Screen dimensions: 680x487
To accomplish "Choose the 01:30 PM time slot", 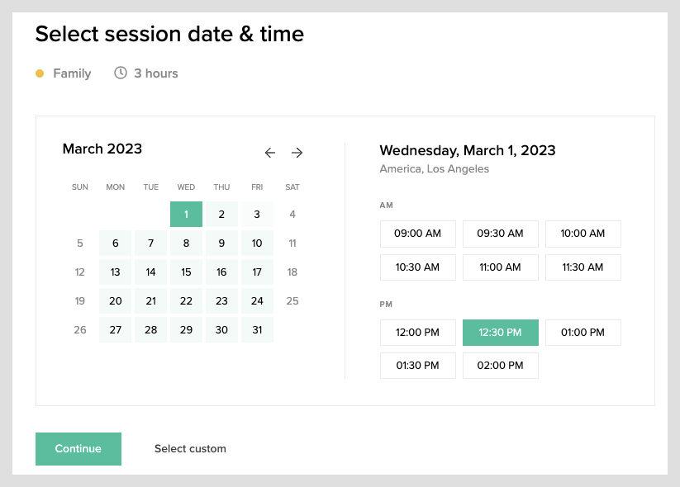I will click(417, 365).
